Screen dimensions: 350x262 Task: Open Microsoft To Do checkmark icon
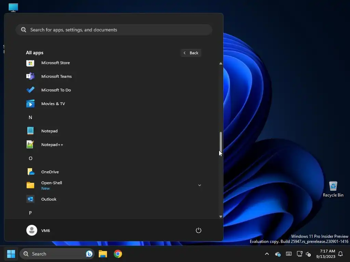point(30,90)
